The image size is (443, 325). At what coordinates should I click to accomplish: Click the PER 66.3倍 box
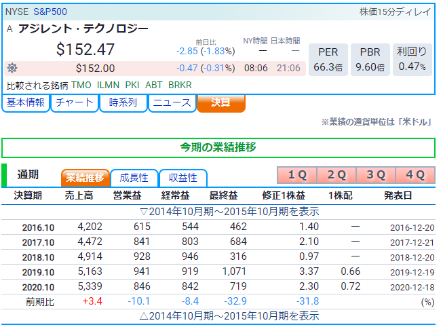[328, 60]
